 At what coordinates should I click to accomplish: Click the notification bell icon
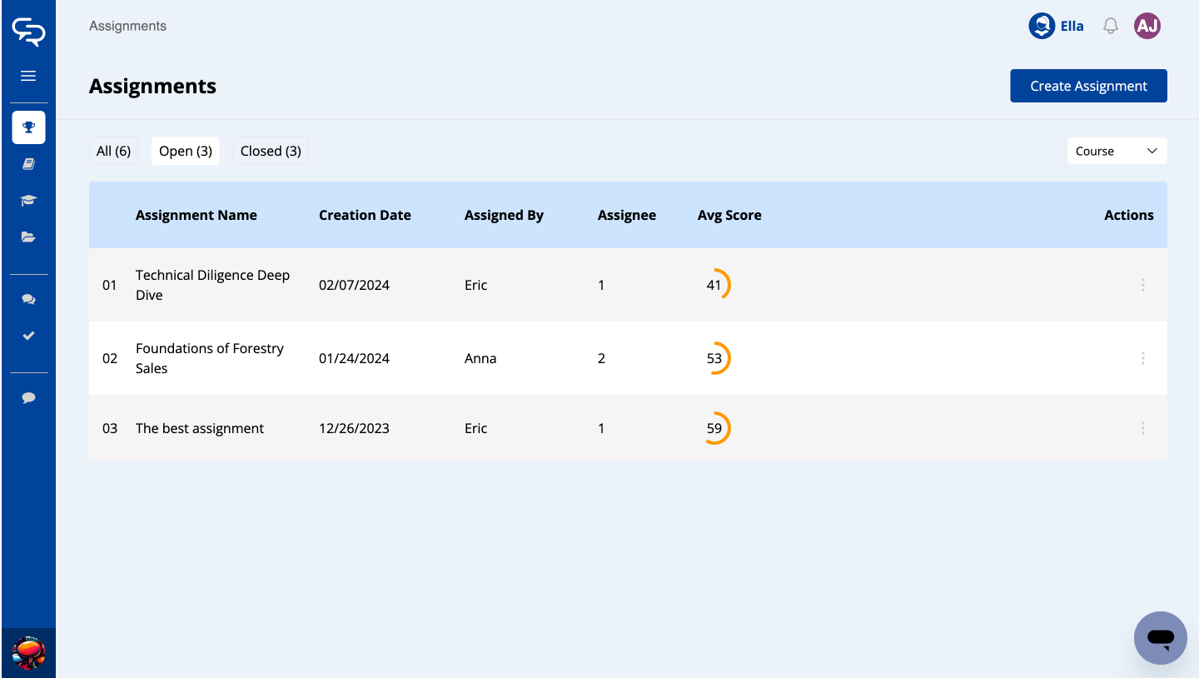(x=1110, y=27)
